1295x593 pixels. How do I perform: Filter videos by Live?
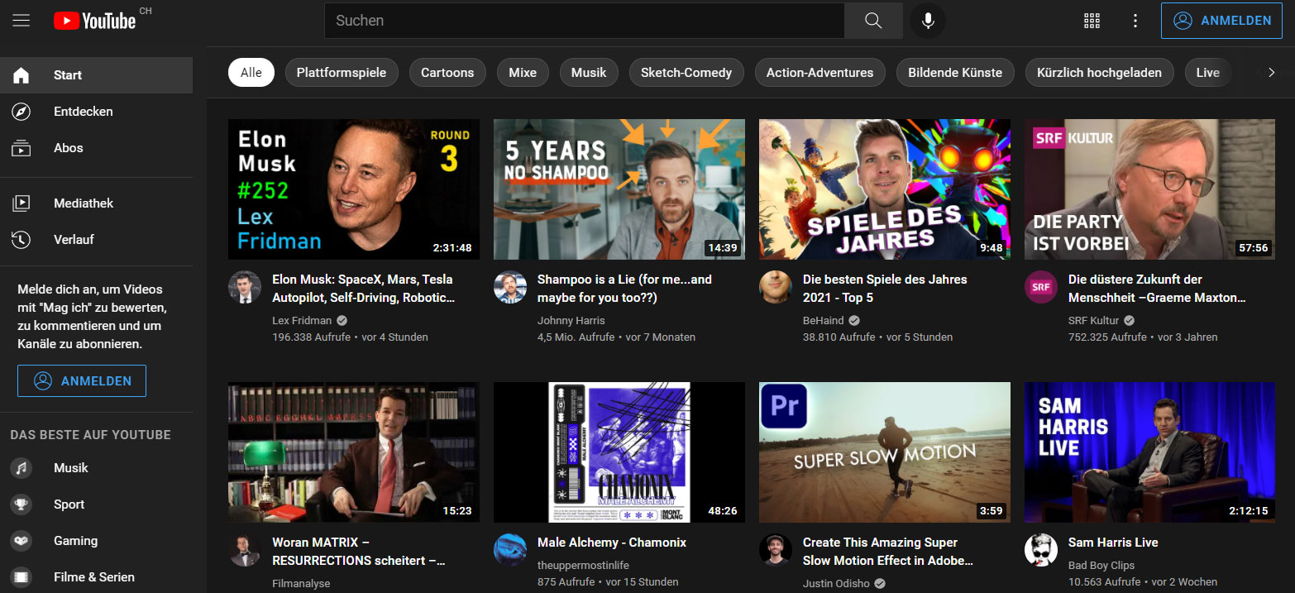[x=1207, y=72]
